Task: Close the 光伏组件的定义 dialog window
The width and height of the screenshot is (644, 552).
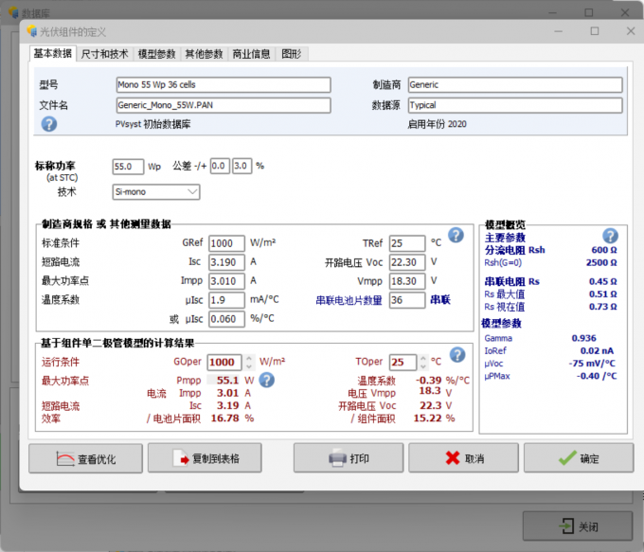Action: click(631, 31)
